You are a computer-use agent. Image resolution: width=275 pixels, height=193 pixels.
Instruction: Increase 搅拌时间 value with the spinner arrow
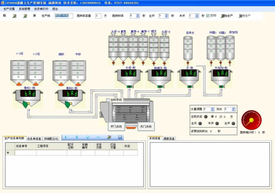coord(137,15)
